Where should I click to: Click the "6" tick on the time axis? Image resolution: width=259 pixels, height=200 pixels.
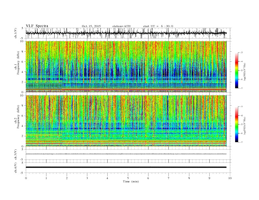148,178
